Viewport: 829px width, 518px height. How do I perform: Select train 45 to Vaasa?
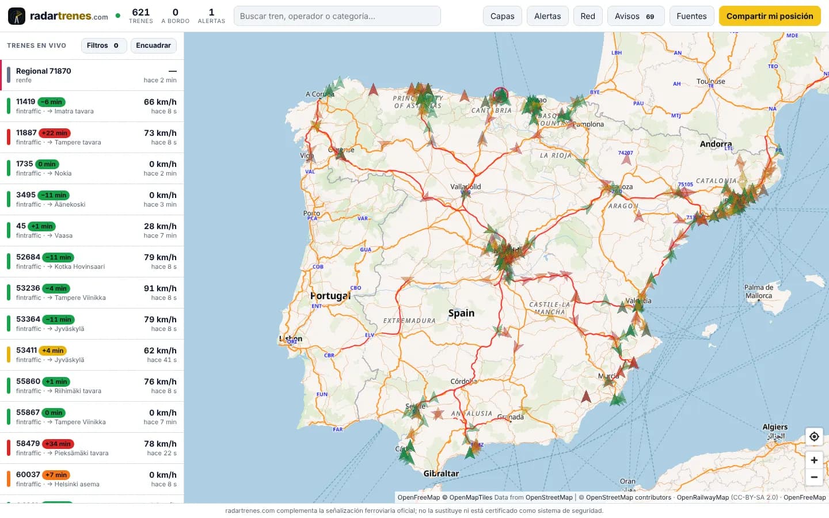[92, 231]
